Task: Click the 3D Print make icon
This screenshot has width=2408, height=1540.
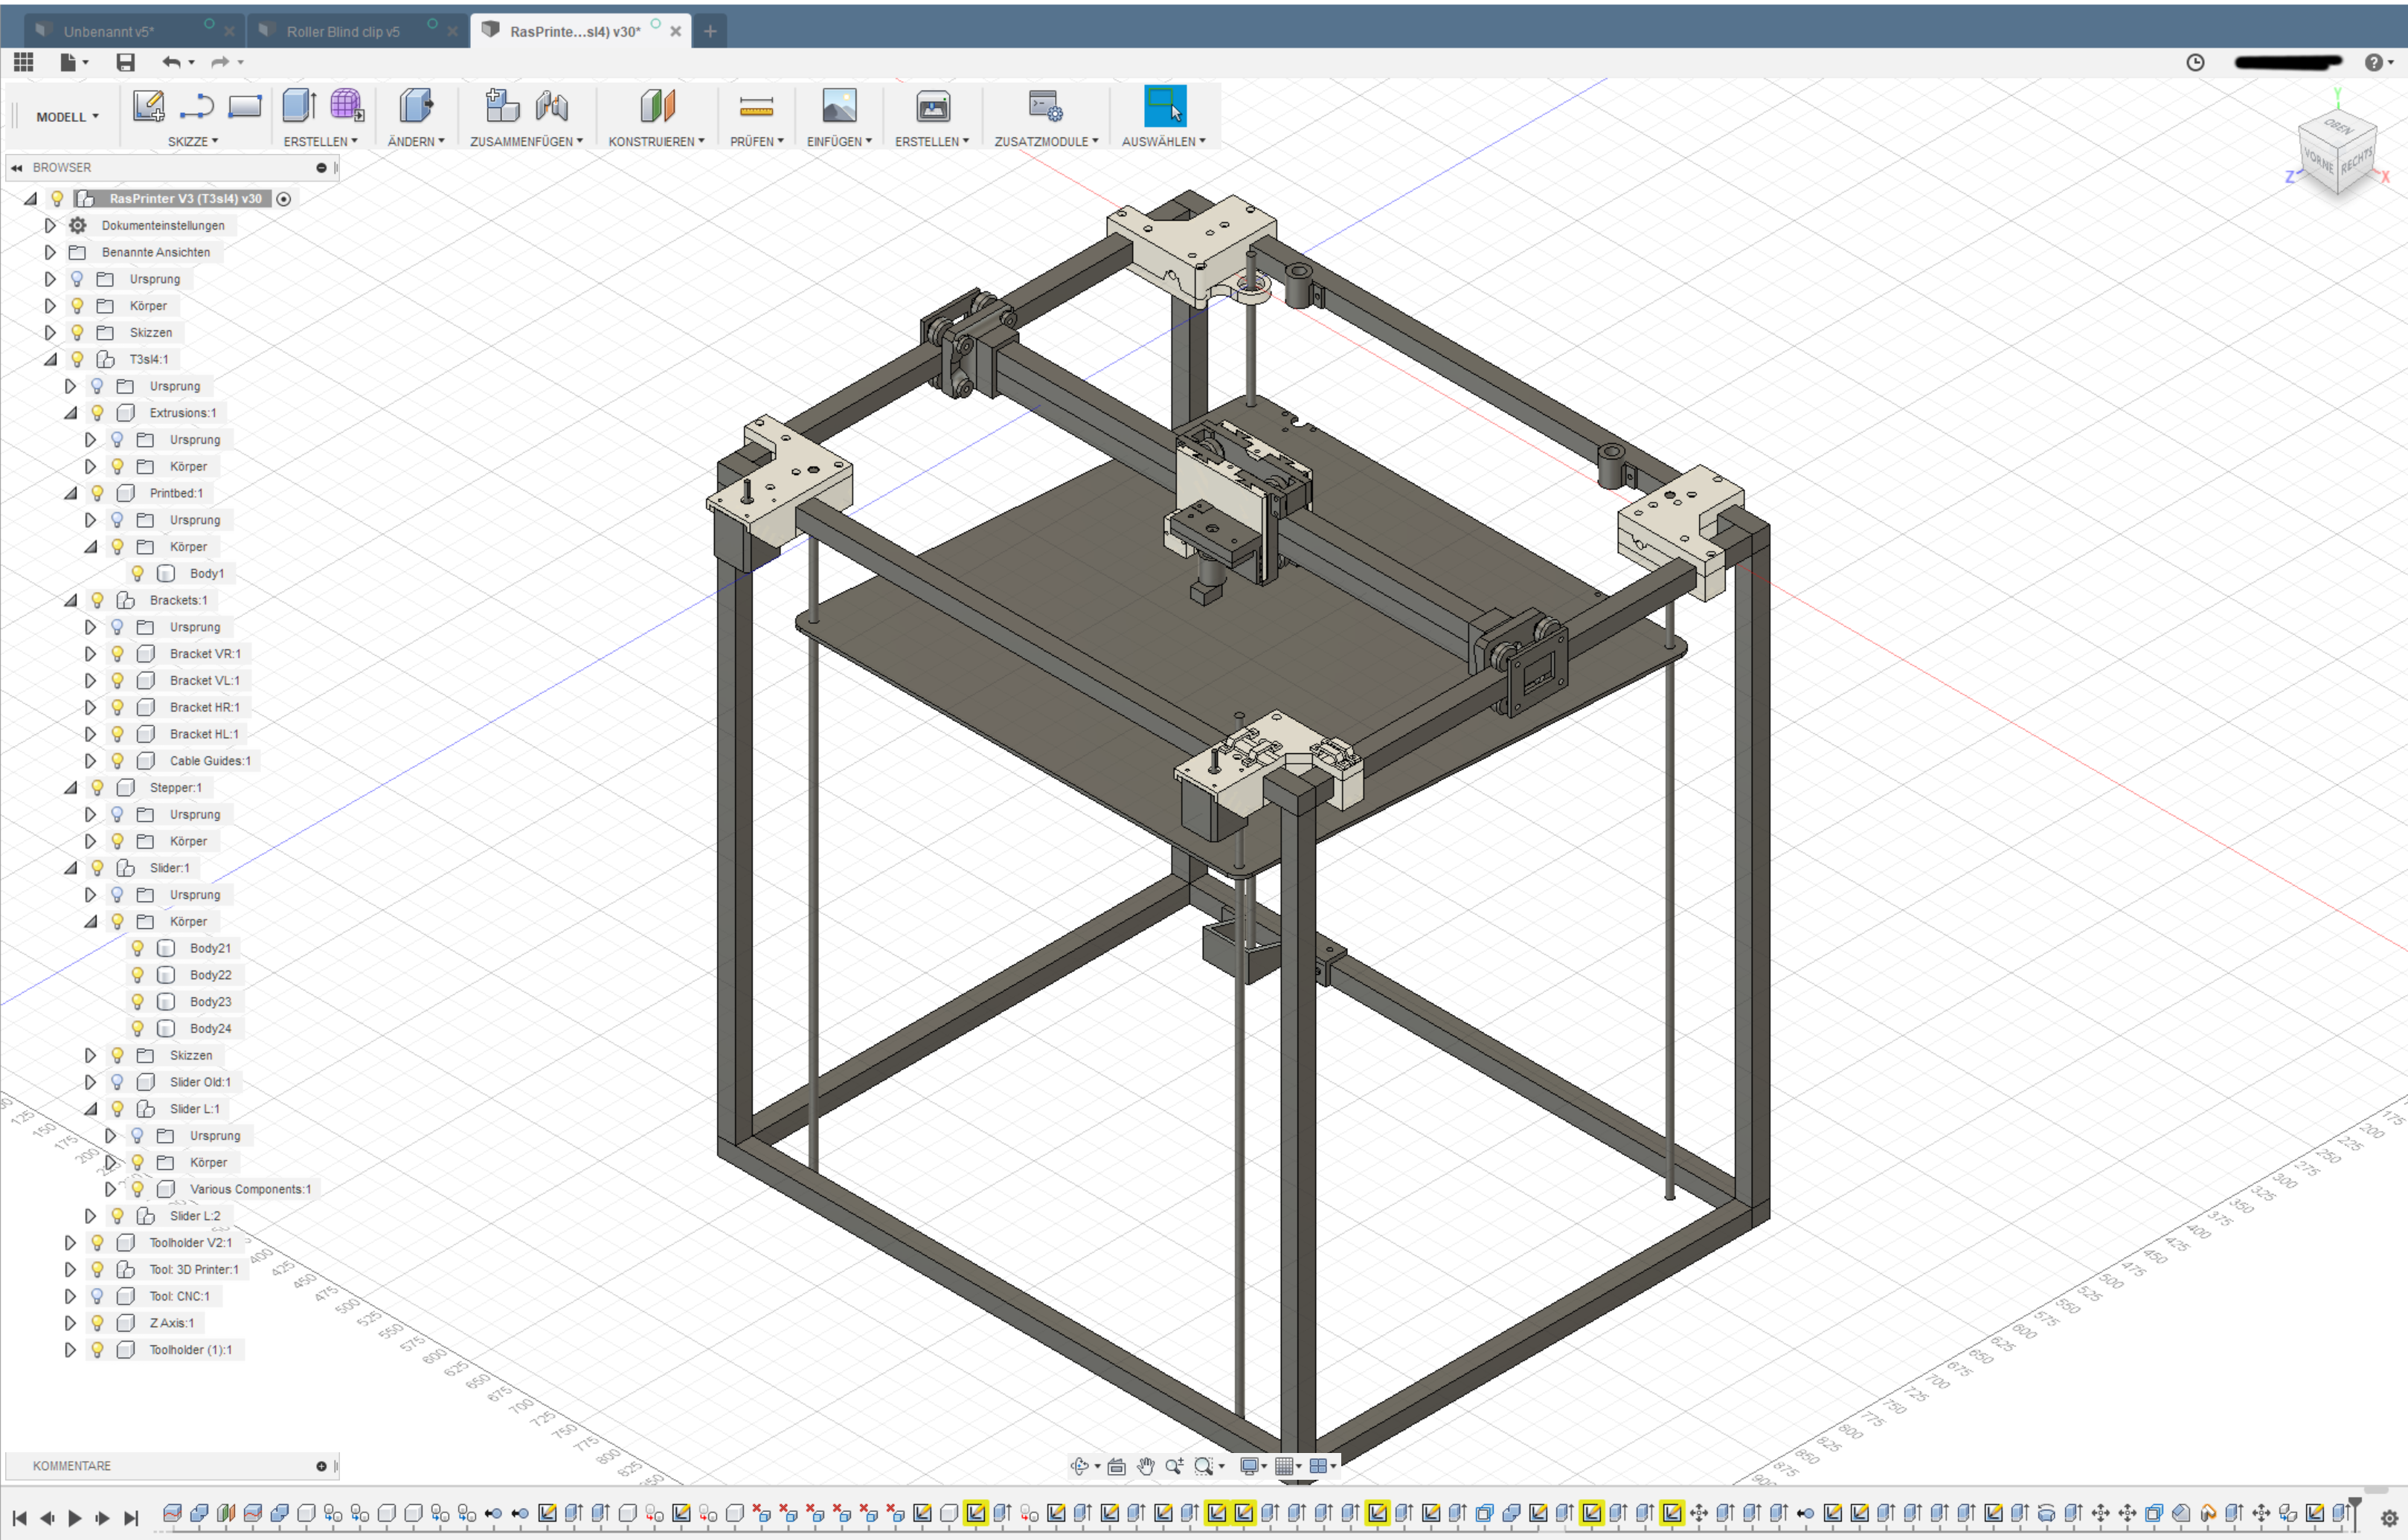Action: pos(932,106)
